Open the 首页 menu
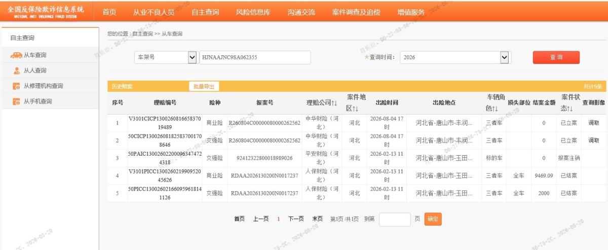Image resolution: width=608 pixels, height=250 pixels. click(x=109, y=12)
